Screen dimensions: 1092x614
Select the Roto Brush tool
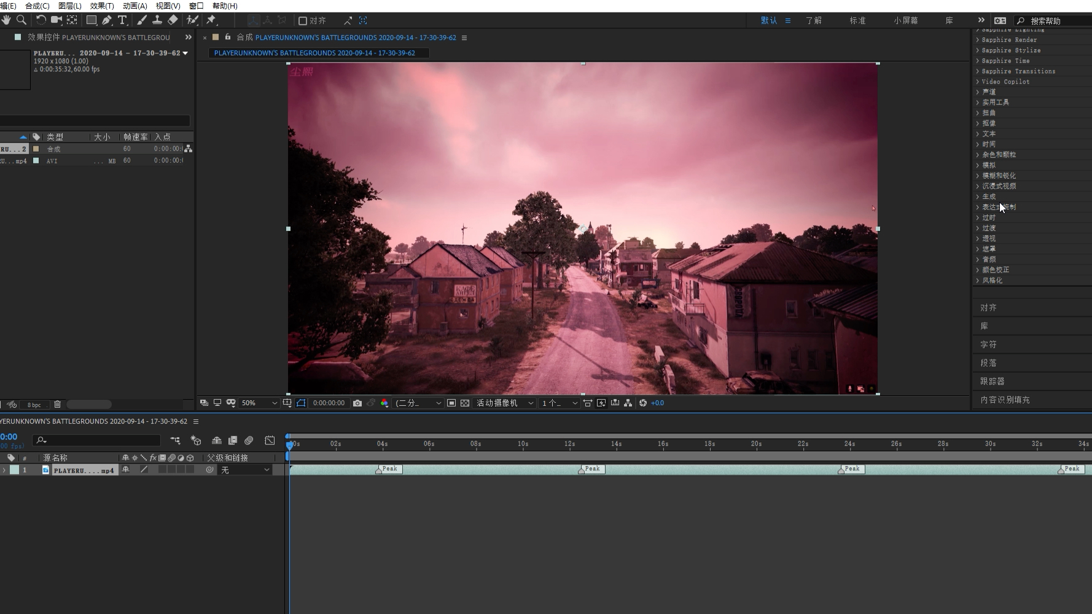click(192, 20)
